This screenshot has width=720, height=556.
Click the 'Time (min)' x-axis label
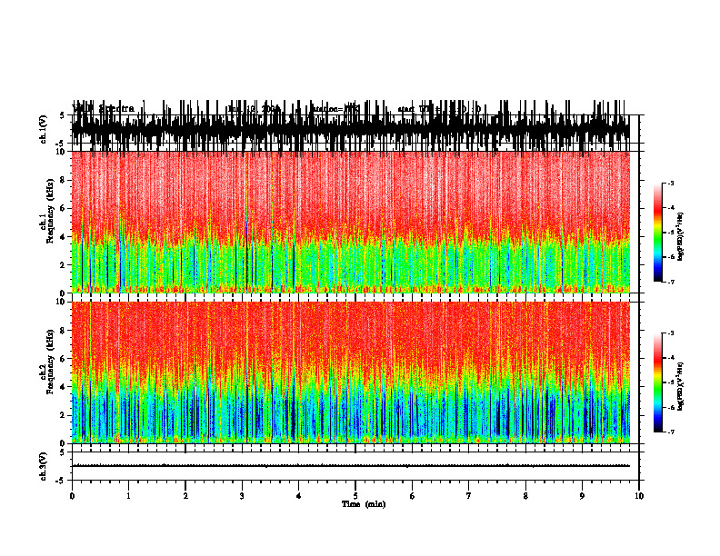pos(364,504)
